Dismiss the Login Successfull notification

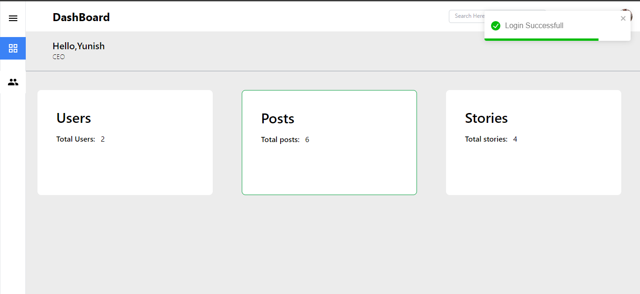point(623,18)
